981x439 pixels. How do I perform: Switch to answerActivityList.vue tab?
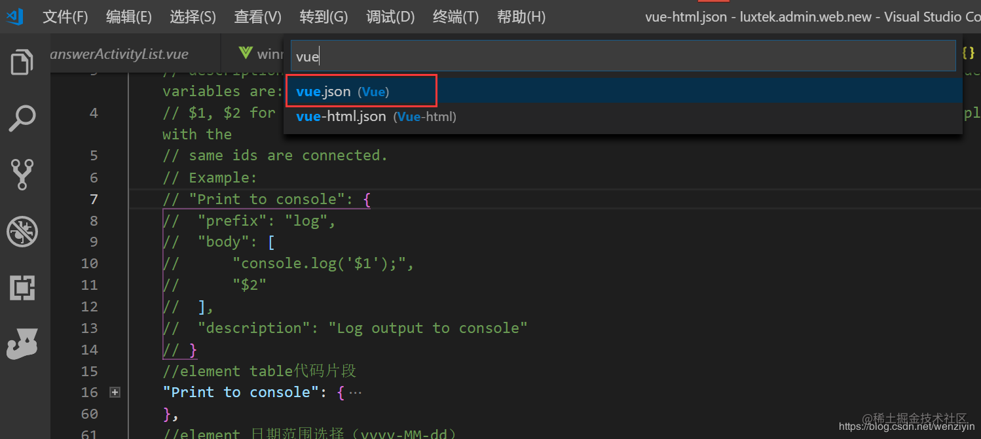119,54
